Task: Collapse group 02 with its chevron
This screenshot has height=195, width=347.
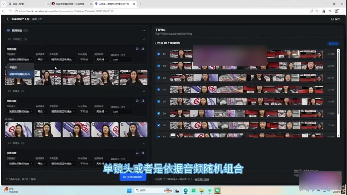Action: pos(144,91)
